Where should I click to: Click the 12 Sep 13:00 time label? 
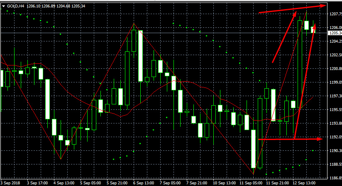(x=304, y=183)
